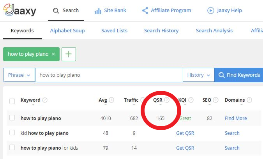This screenshot has height=159, width=263.
Task: Click the QSR column help icon
Action: click(x=166, y=100)
